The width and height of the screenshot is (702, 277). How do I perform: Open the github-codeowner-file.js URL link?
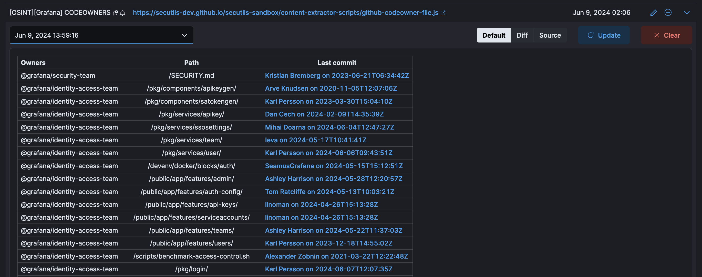pyautogui.click(x=286, y=13)
